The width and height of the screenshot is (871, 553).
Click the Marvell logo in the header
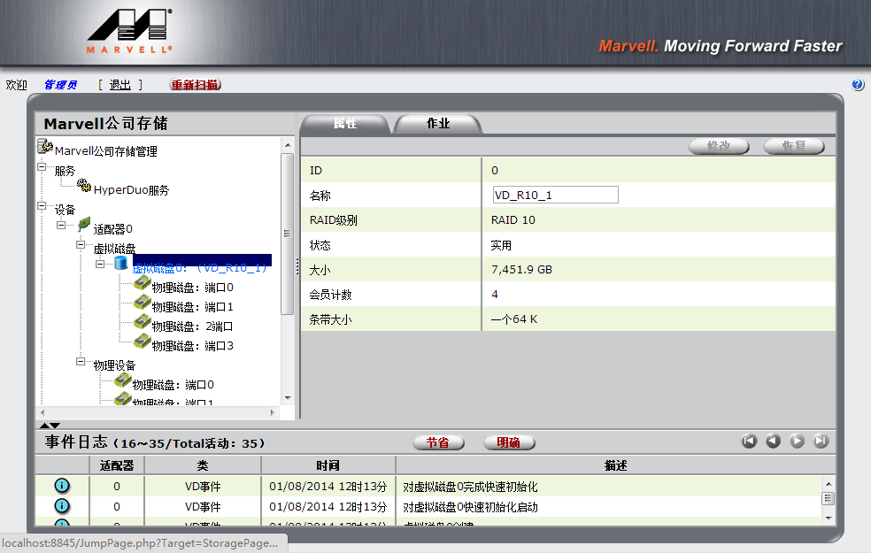click(x=129, y=31)
